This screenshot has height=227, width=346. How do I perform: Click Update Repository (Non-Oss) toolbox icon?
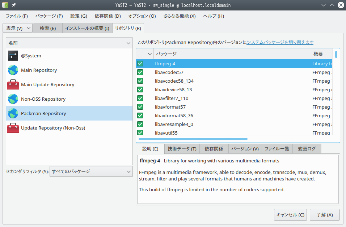(13, 128)
